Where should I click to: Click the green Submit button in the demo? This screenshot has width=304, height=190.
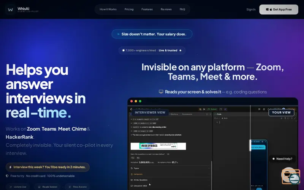(212, 109)
